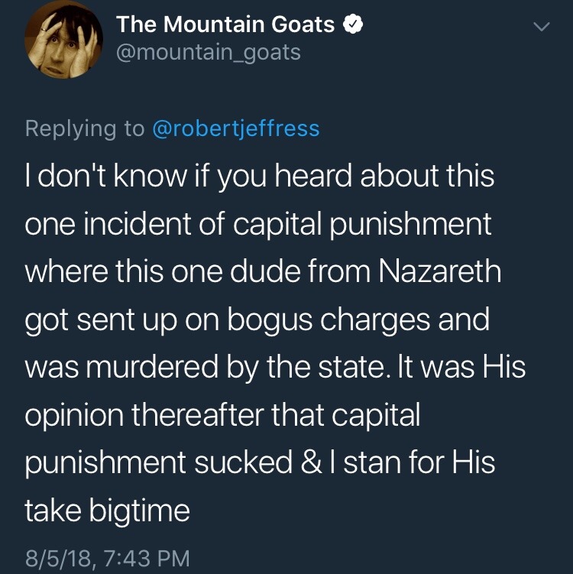Image resolution: width=573 pixels, height=574 pixels.
Task: Open the @mountain_goats handle
Action: tap(209, 52)
